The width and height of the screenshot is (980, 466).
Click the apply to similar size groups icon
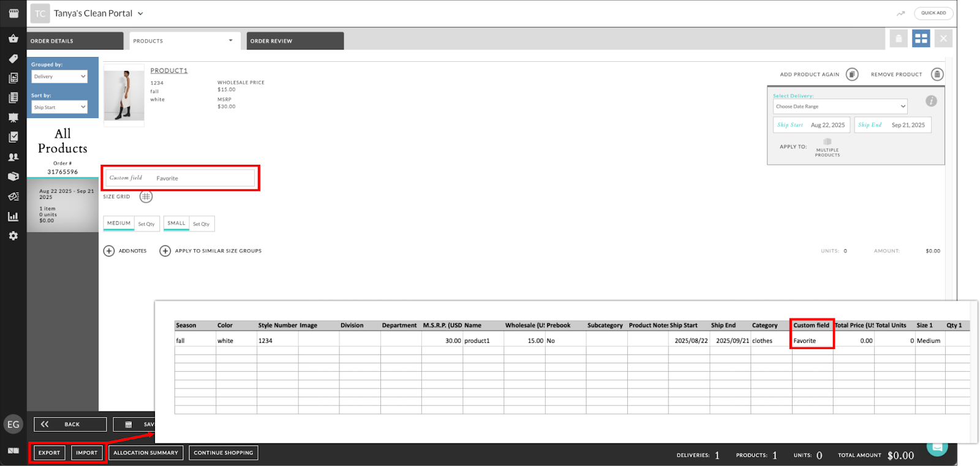165,251
